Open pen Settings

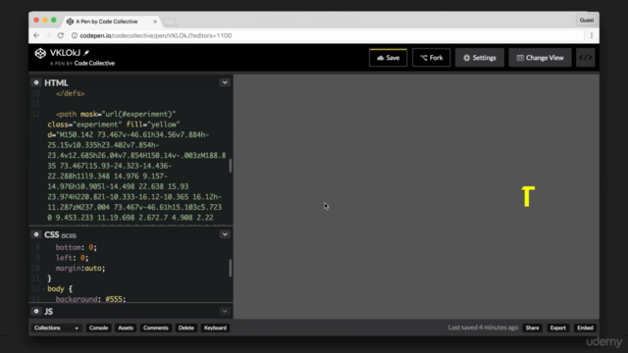480,58
